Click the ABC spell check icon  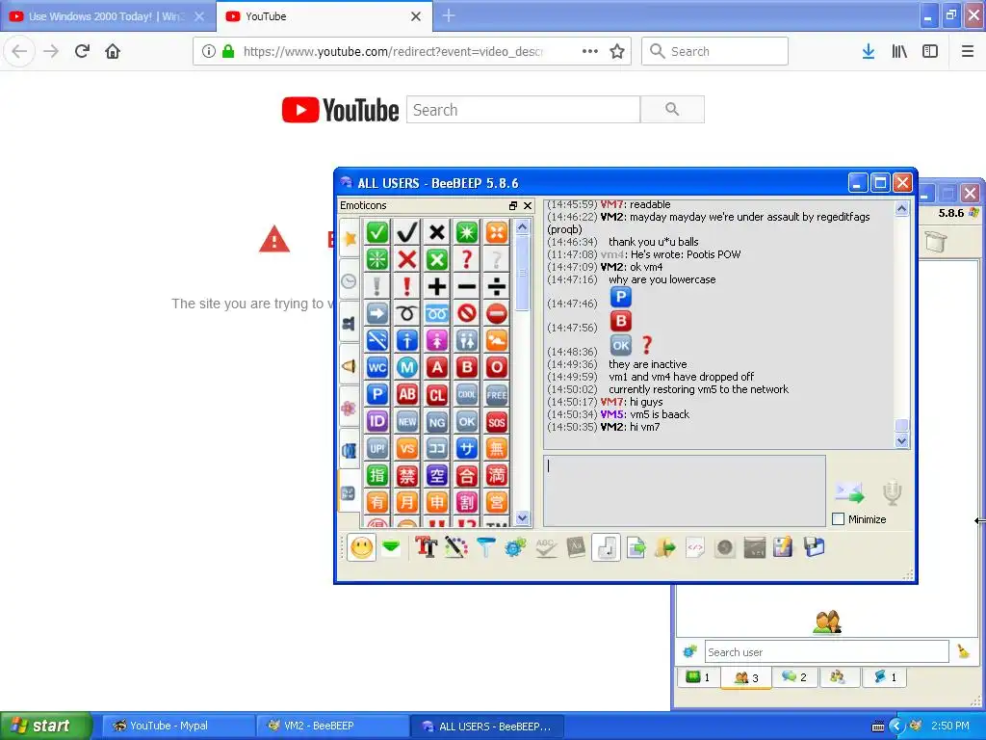pyautogui.click(x=545, y=547)
